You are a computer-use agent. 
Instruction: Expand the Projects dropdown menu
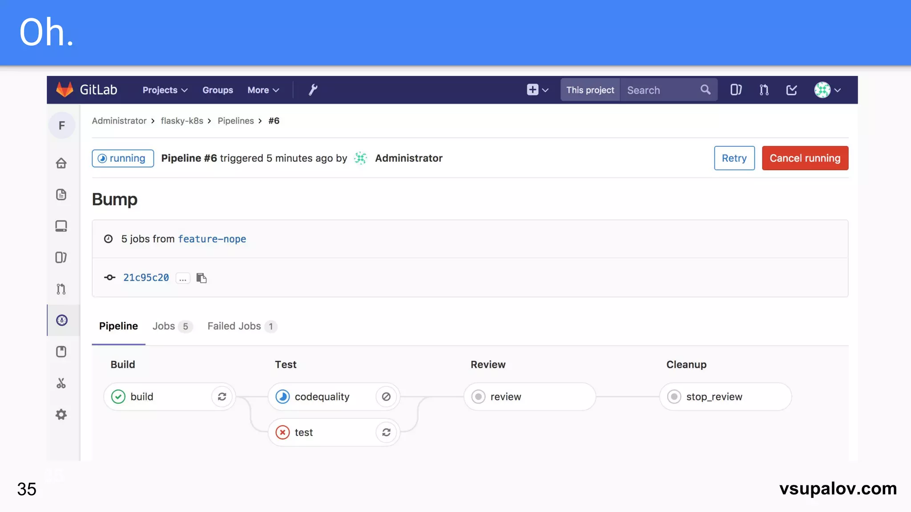pos(165,90)
